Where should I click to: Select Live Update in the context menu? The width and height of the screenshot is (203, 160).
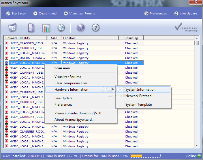(x=81, y=98)
